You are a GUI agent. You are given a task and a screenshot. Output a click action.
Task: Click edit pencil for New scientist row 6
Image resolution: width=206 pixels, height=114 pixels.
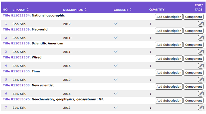pyautogui.click(x=201, y=93)
